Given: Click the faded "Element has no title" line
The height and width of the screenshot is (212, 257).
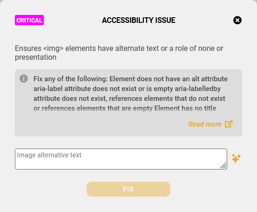Looking at the screenshot, I should (185, 108).
